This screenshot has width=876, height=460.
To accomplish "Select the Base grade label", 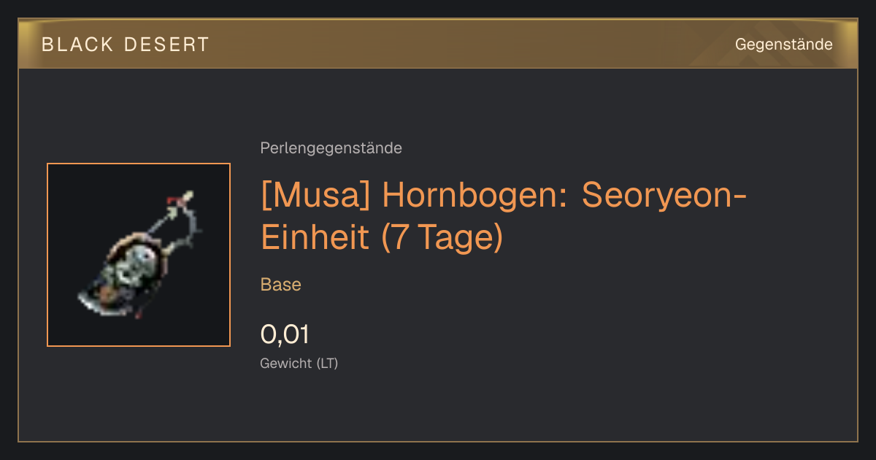I will 281,285.
